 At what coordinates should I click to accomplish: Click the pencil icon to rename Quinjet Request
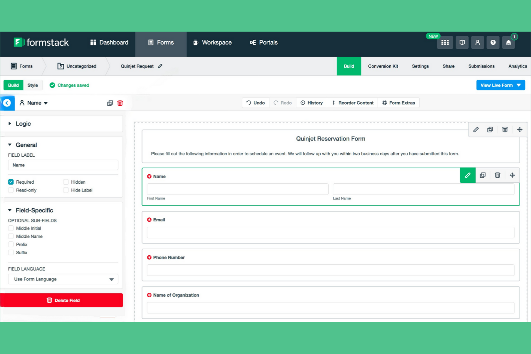[x=160, y=66]
